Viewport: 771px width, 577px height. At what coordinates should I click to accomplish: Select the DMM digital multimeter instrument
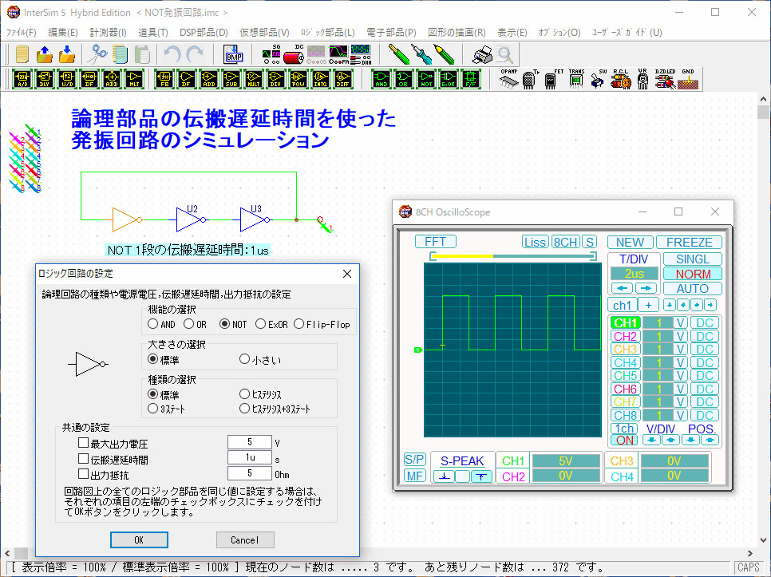tap(361, 54)
